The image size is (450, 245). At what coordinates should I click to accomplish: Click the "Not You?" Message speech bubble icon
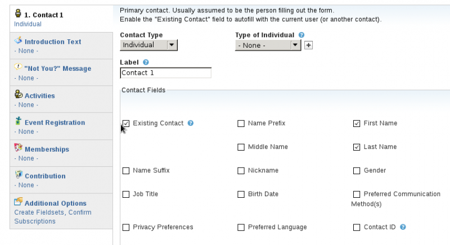(18, 67)
